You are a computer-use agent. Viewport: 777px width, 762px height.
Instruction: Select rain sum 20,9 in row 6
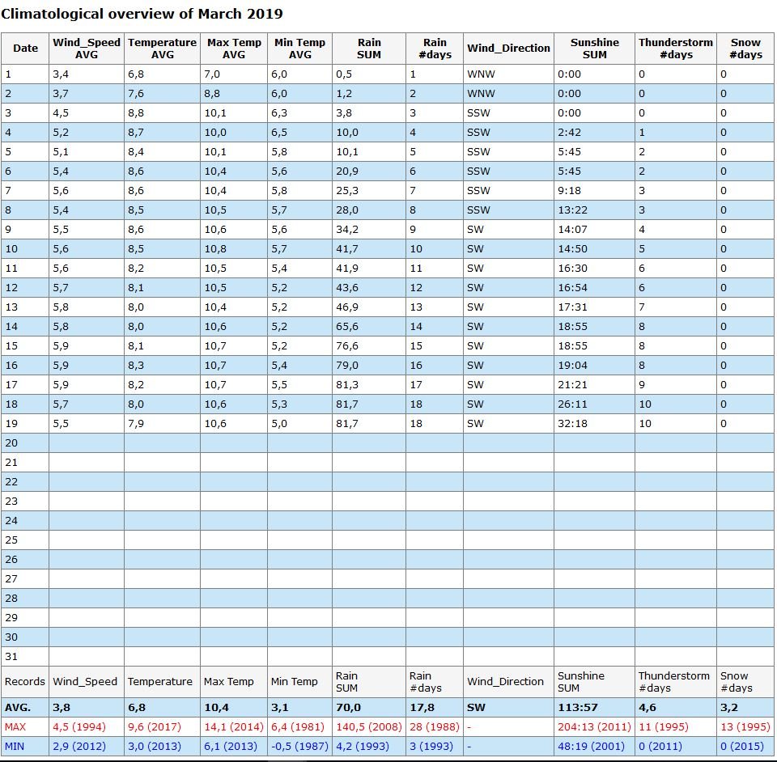click(347, 171)
